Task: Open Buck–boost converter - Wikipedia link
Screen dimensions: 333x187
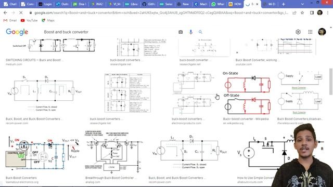Action: 246,119
